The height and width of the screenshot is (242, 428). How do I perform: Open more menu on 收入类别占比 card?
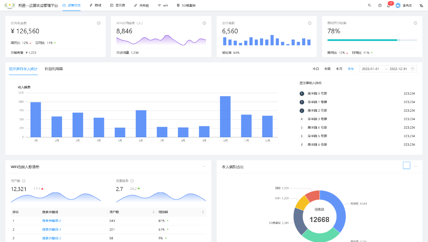point(416,166)
